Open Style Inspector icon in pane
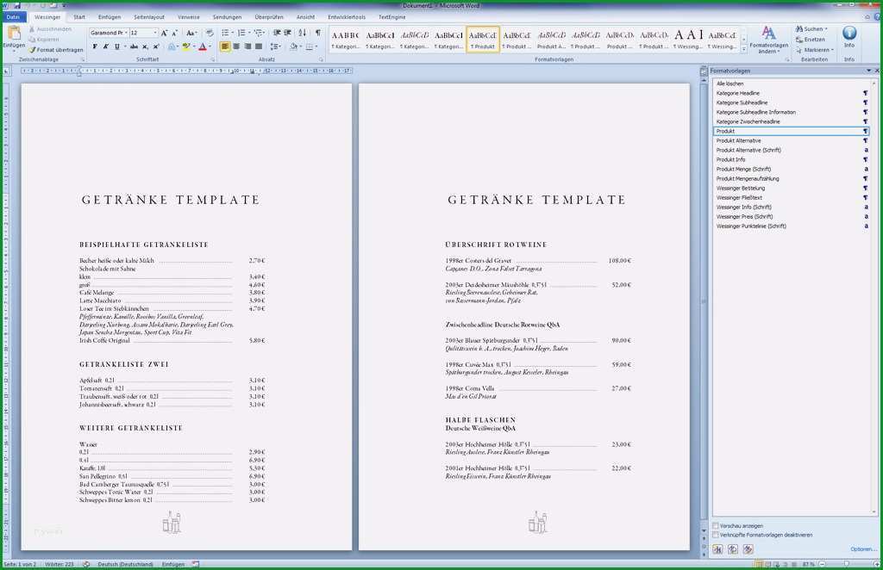 coord(733,549)
